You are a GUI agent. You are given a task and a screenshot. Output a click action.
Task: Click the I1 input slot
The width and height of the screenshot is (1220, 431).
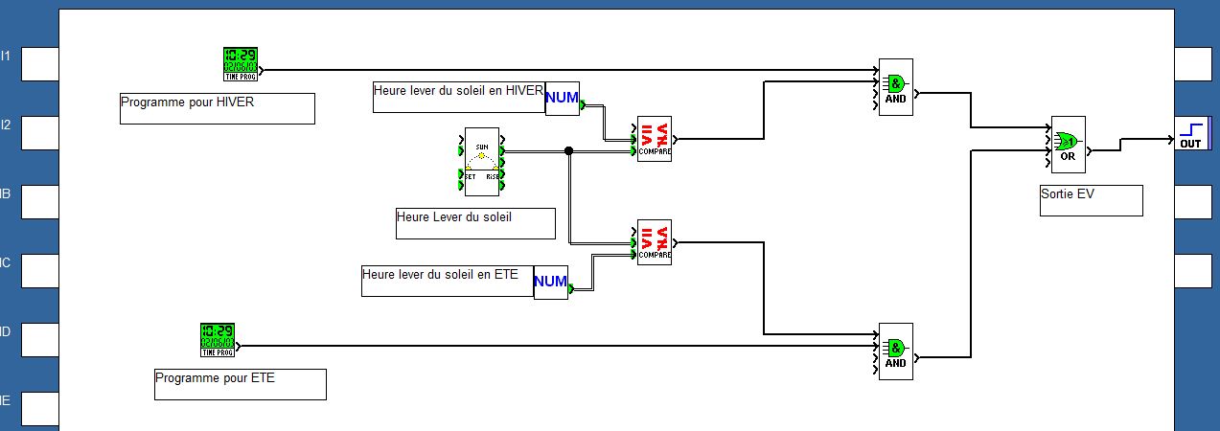click(x=40, y=63)
